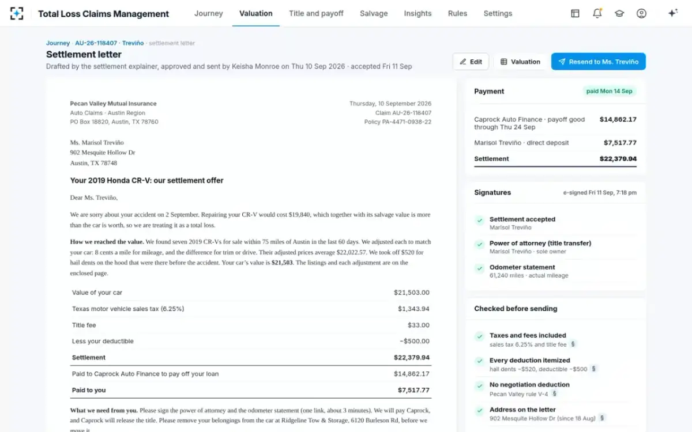Click the letter heading 'Your 2019 Honda CR-V: our settlement offer'
The image size is (692, 432).
(x=146, y=180)
